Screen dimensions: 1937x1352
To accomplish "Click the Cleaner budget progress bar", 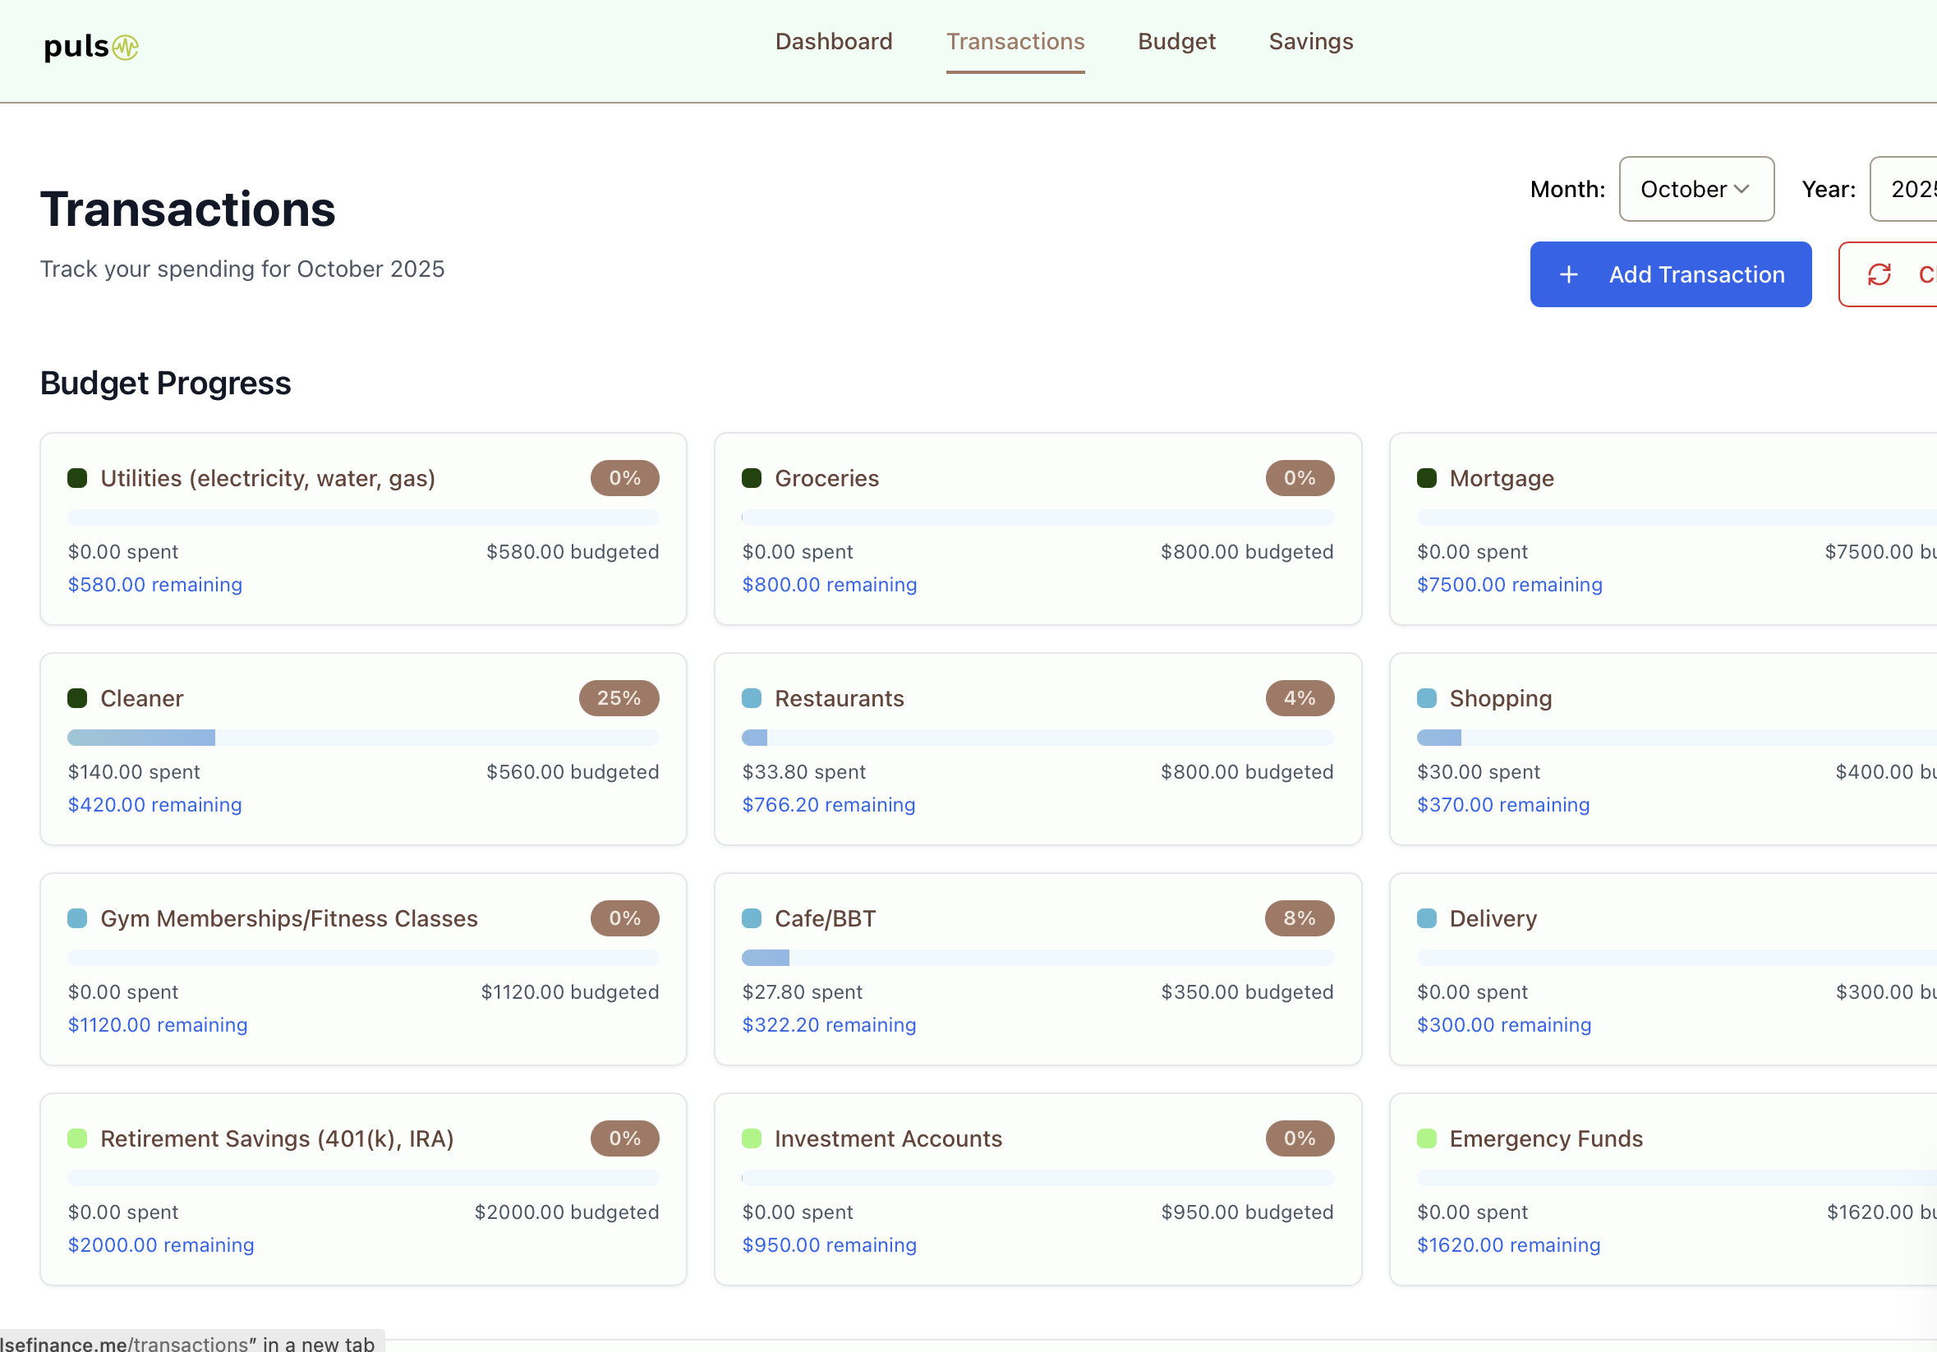I will 363,738.
